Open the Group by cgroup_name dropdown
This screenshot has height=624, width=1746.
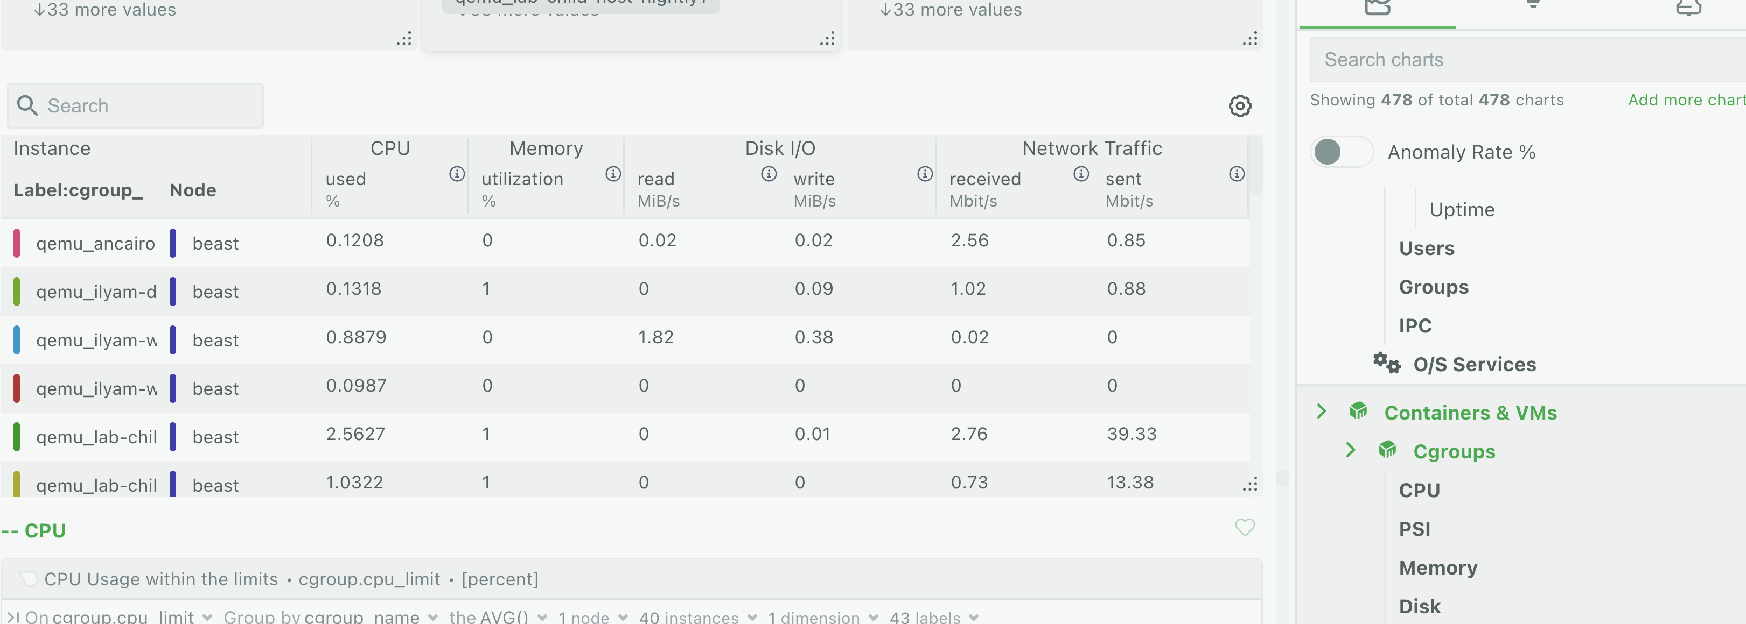[331, 616]
